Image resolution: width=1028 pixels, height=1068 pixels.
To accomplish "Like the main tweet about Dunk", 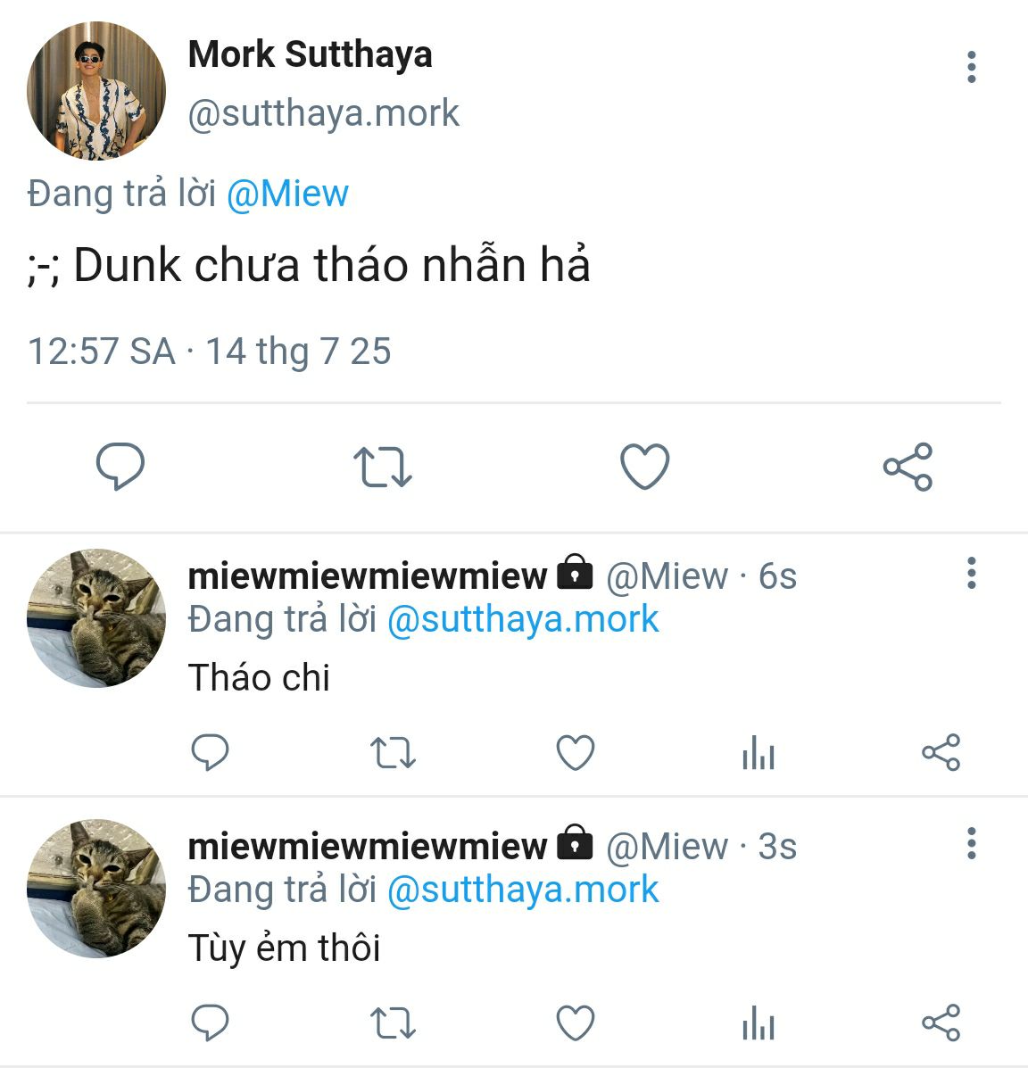I will (x=644, y=467).
